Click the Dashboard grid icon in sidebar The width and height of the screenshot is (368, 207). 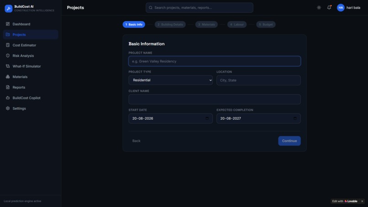(8, 24)
